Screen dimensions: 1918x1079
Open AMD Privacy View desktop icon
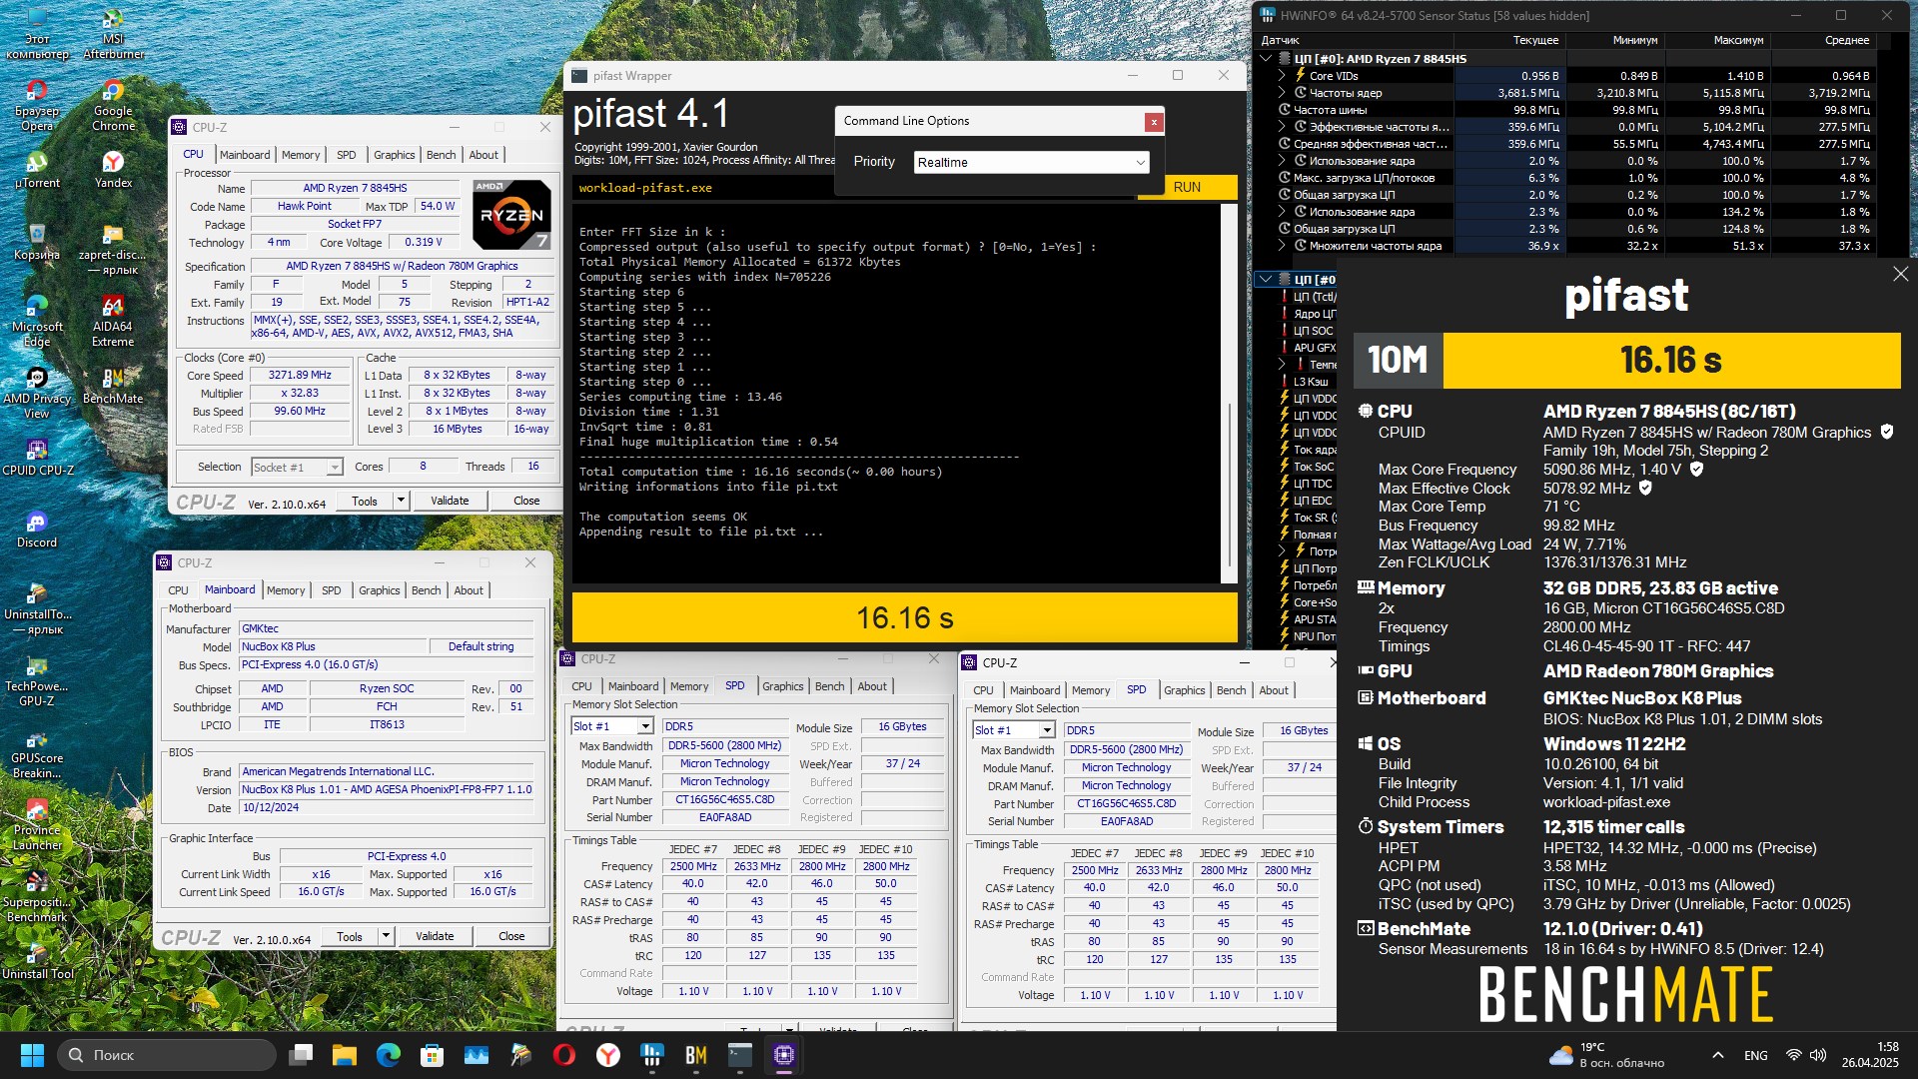click(x=37, y=392)
